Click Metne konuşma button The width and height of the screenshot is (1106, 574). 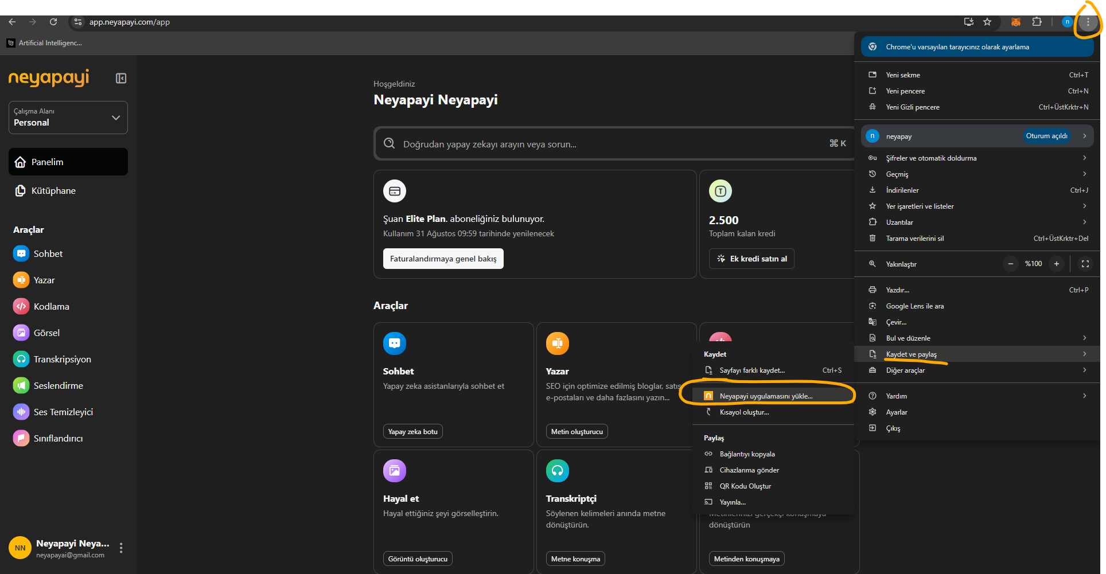click(x=575, y=559)
